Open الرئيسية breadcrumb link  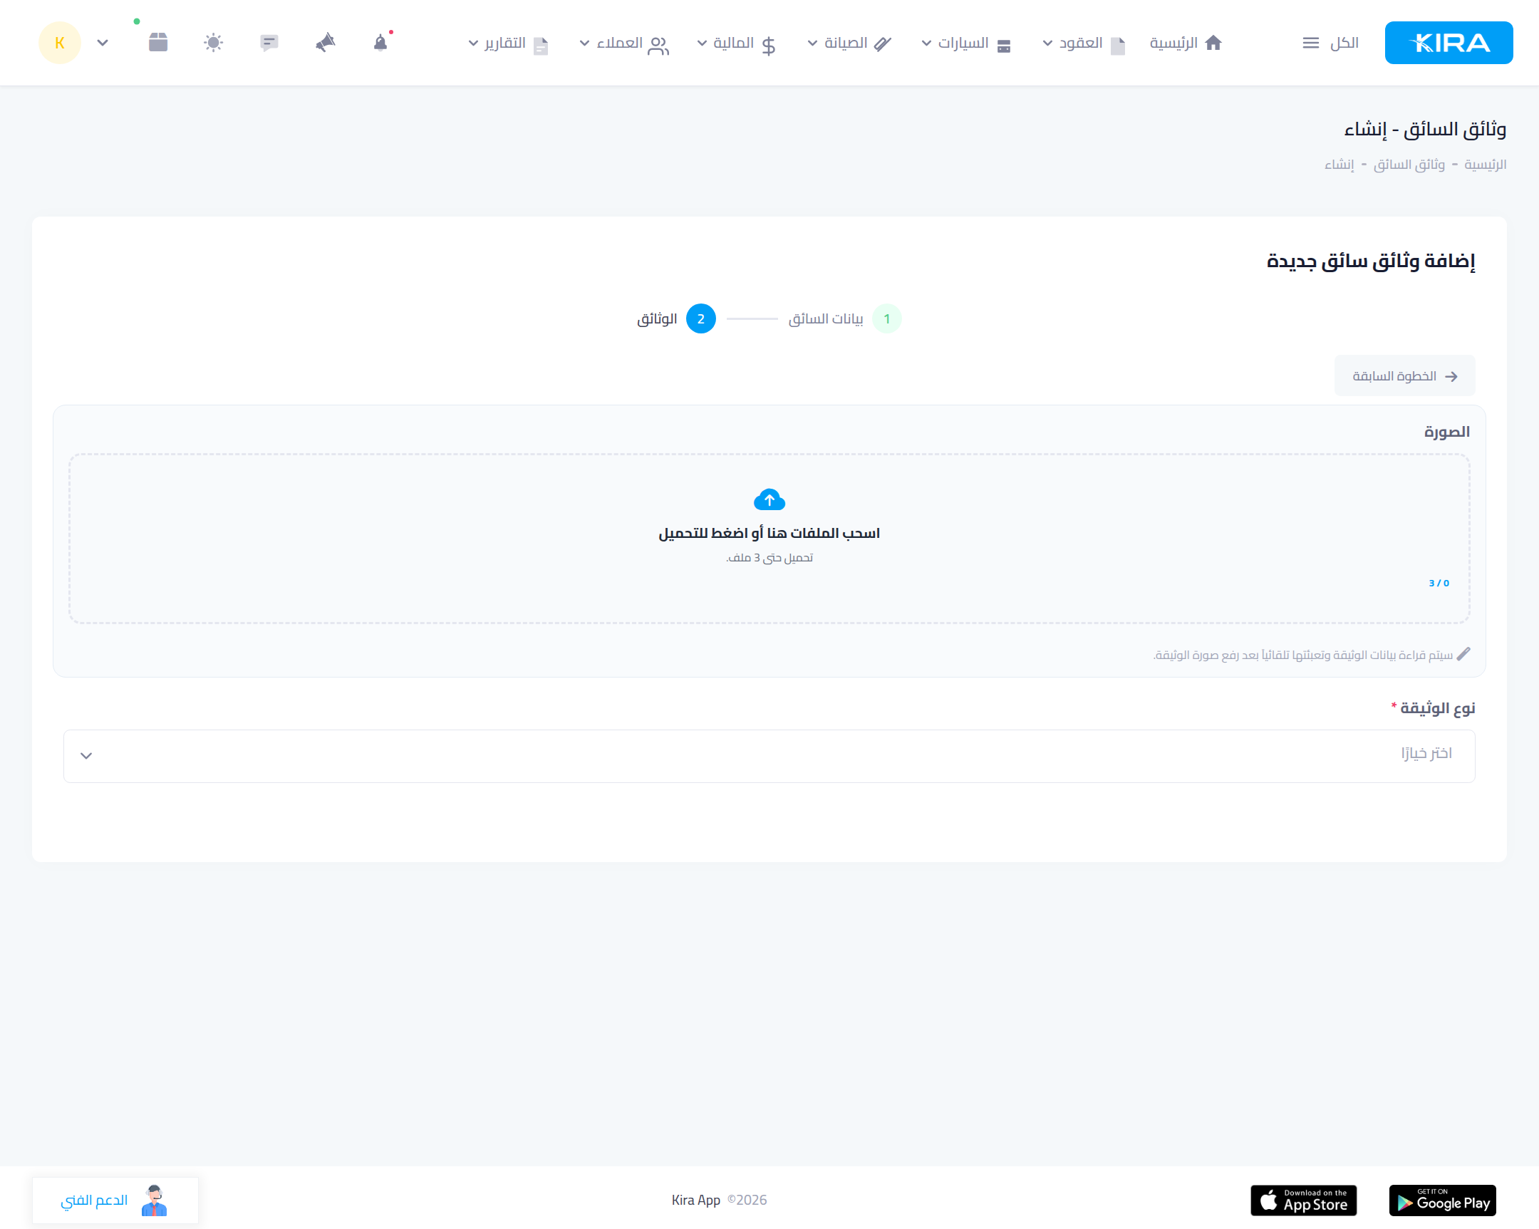pyautogui.click(x=1485, y=165)
